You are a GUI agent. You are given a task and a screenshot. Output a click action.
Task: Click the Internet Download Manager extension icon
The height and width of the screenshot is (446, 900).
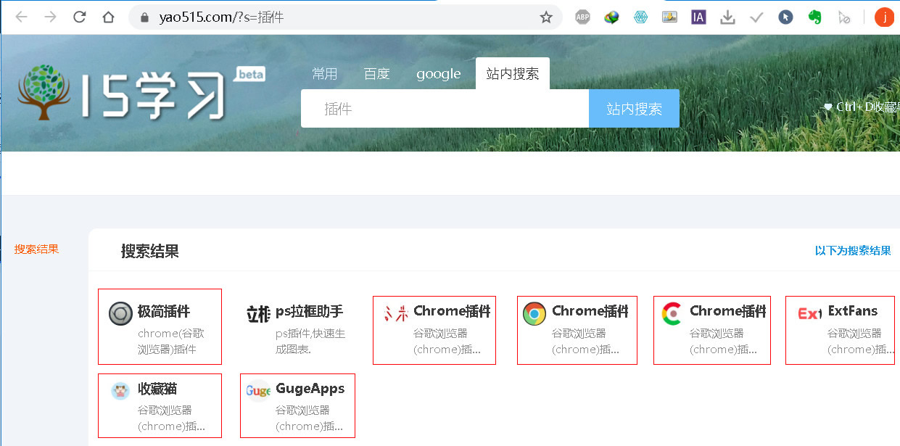click(x=611, y=17)
